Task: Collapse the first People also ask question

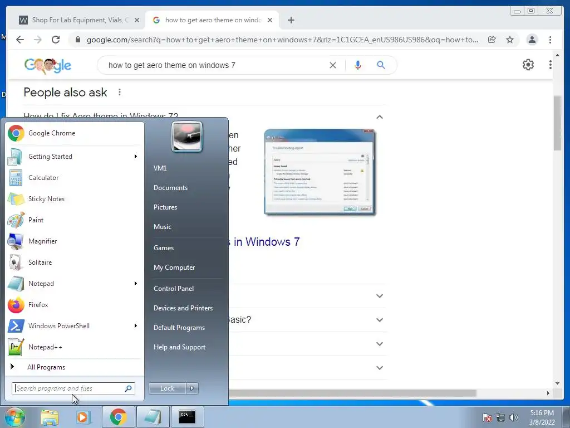Action: 380,117
